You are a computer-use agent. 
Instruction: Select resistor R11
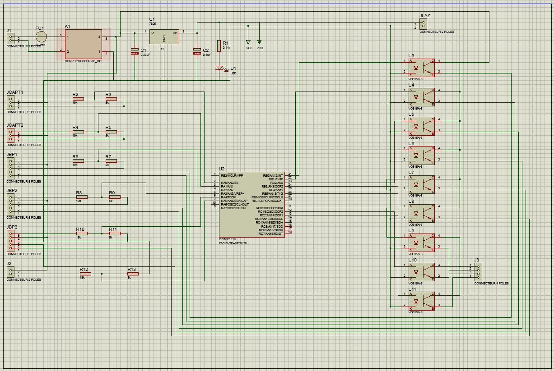(115, 234)
